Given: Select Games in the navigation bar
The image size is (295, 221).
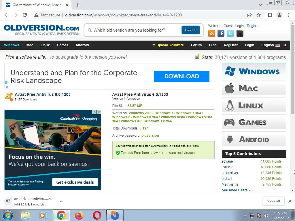Looking at the screenshot, I should pos(63,45).
